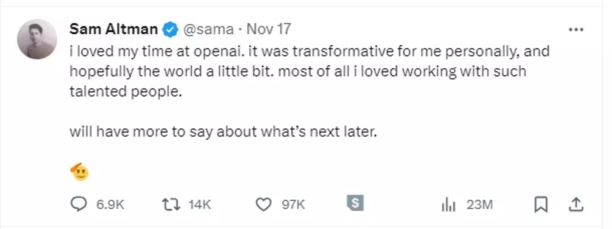
Task: Open the three-dot more options menu
Action: coord(576,30)
